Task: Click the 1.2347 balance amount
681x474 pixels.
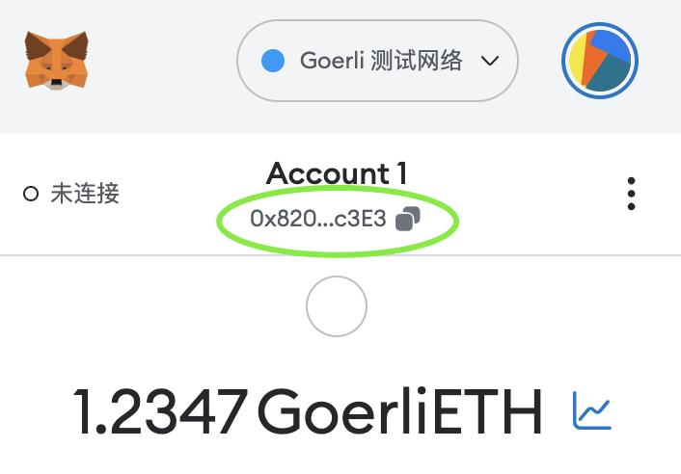Action: pyautogui.click(x=161, y=411)
